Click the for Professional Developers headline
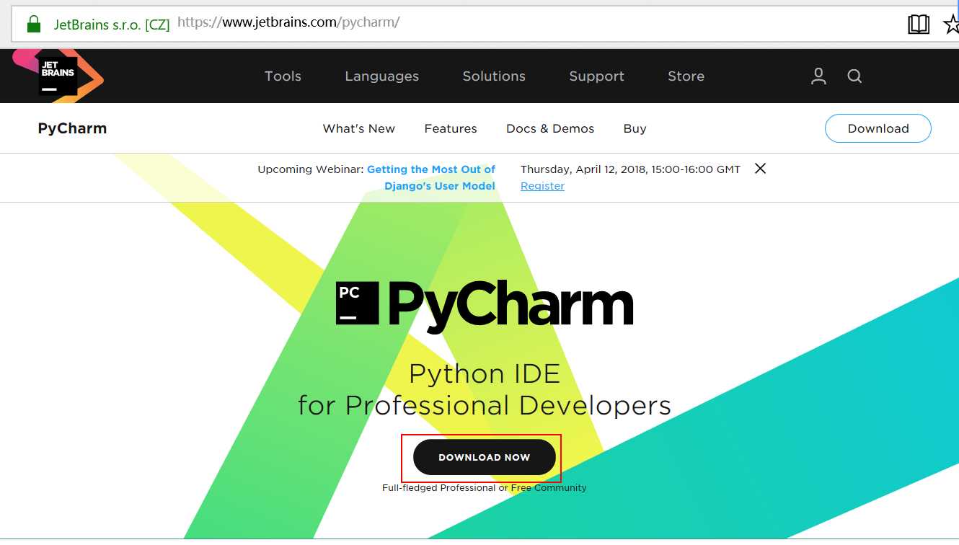This screenshot has height=545, width=959. coord(485,405)
